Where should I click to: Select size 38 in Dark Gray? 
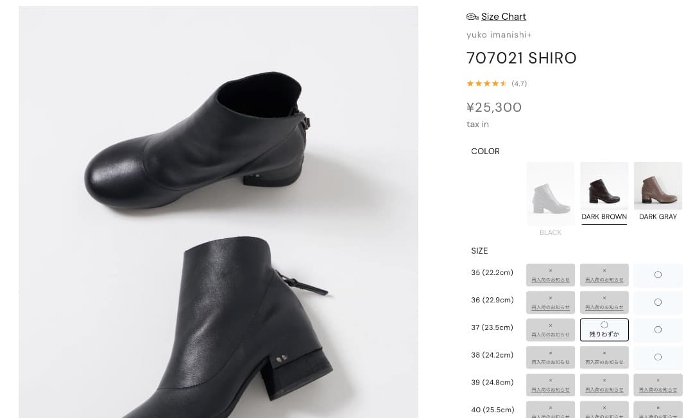pos(658,358)
